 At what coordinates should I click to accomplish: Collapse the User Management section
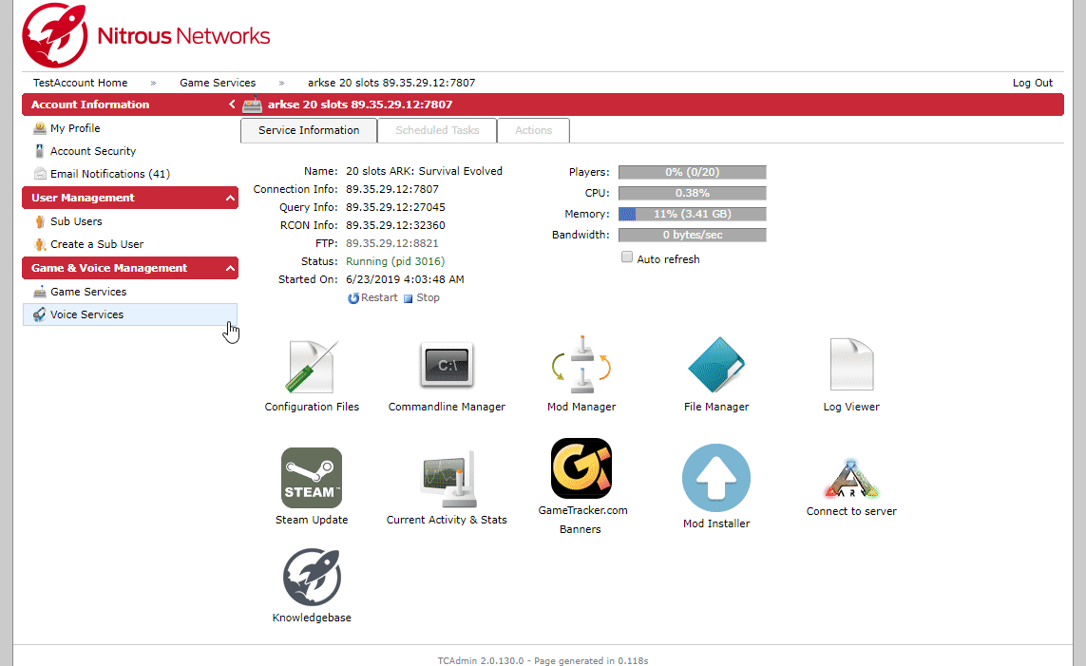click(x=230, y=198)
